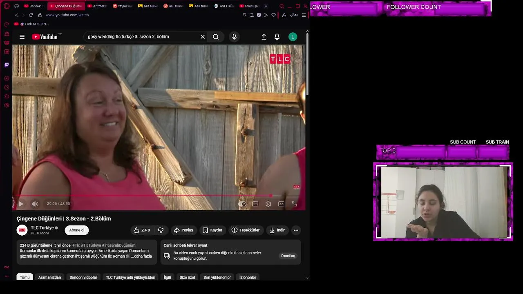
Task: Open YouTube hamburger guide menu
Action: pos(22,37)
